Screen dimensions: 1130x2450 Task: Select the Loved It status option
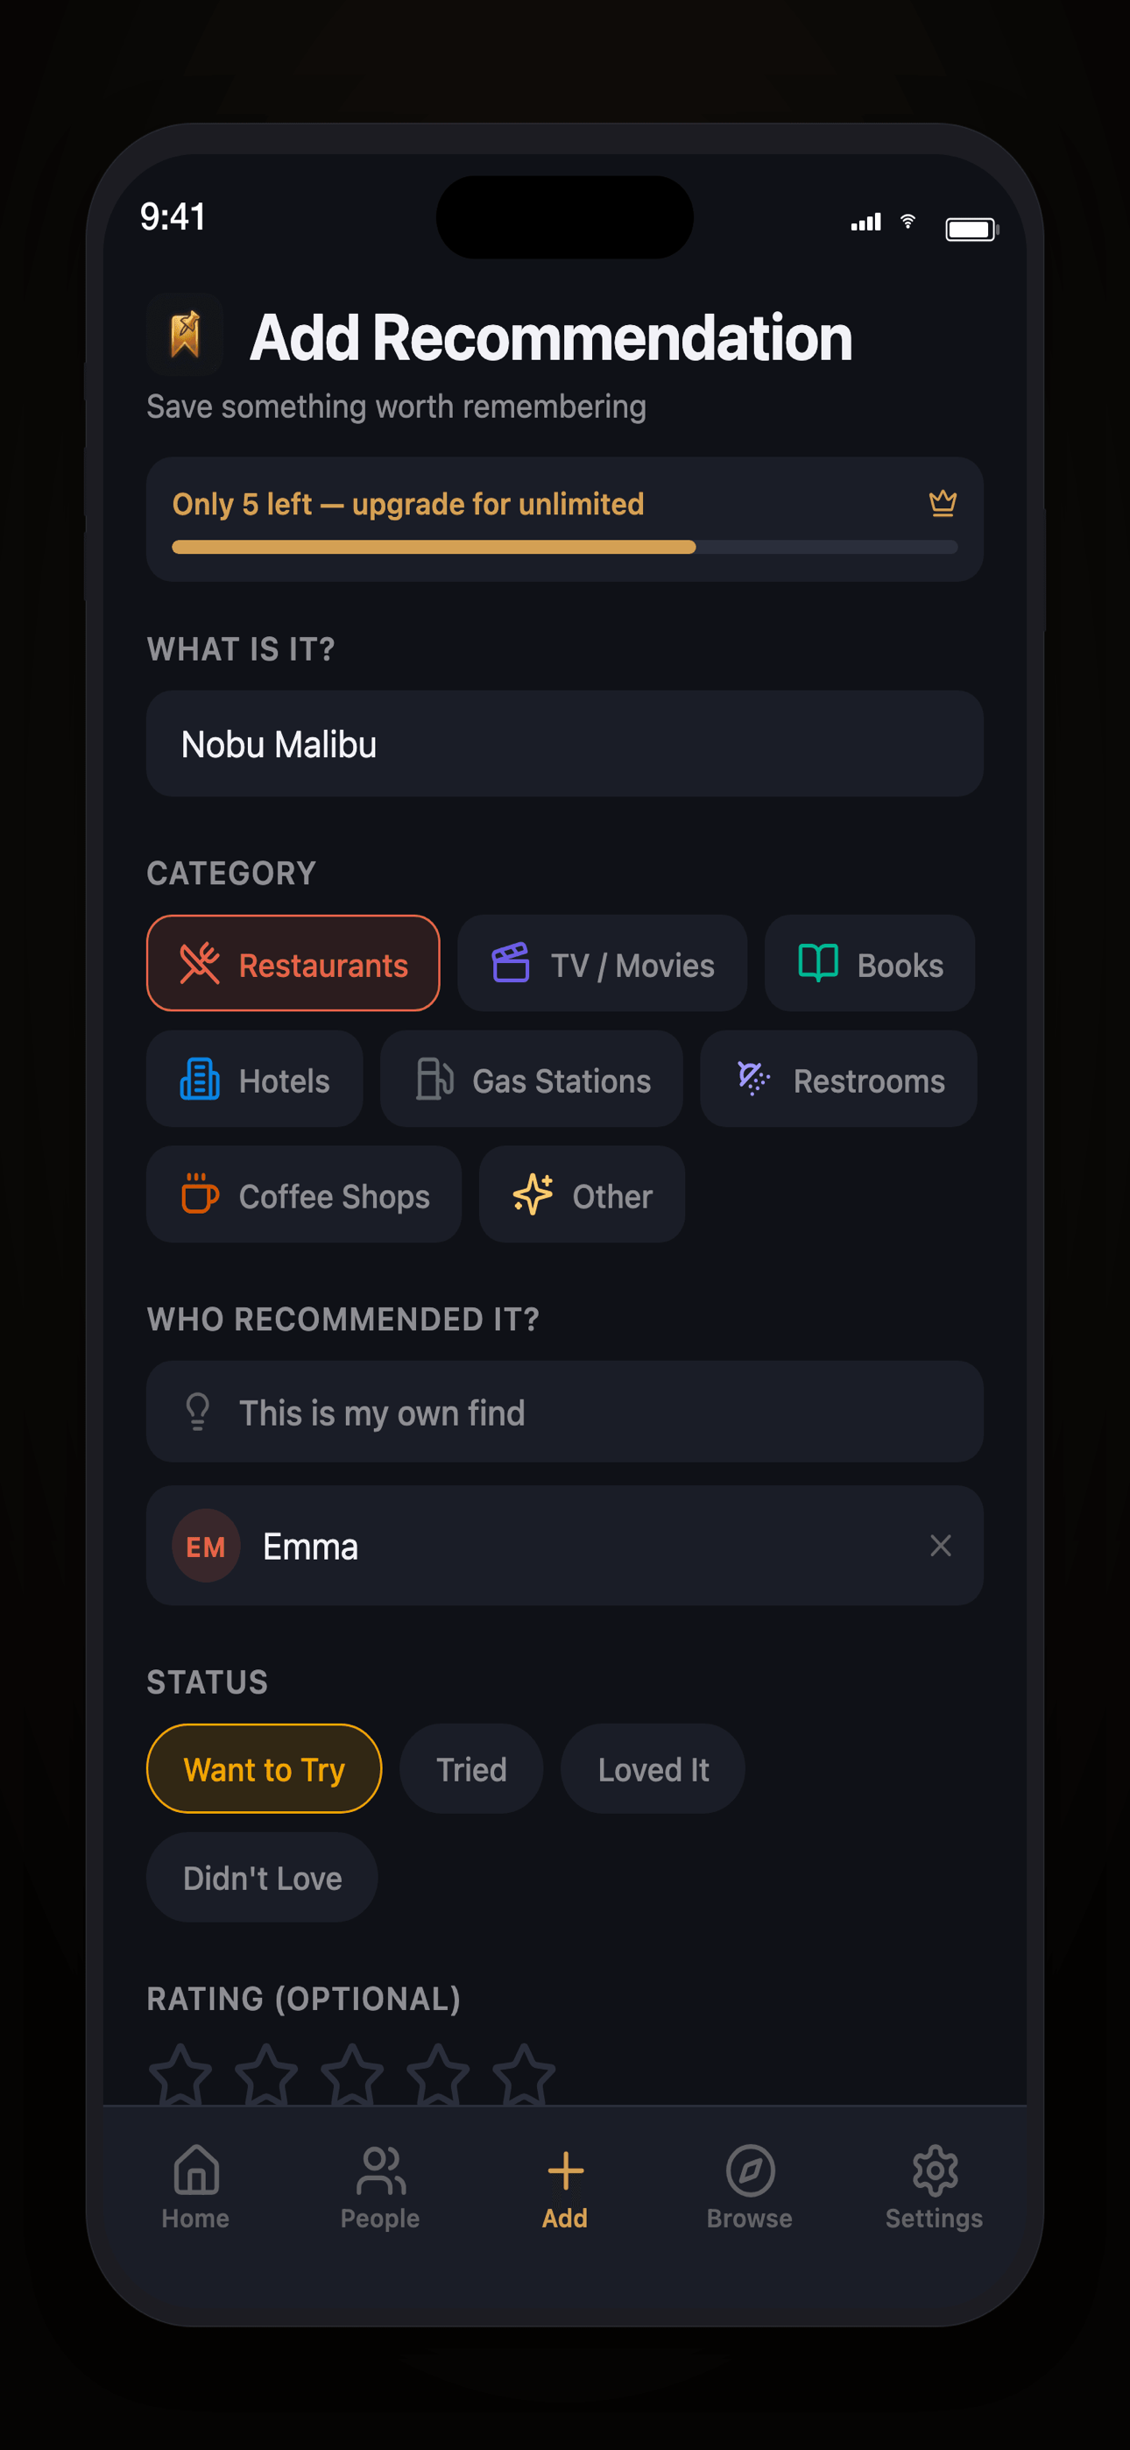653,1768
